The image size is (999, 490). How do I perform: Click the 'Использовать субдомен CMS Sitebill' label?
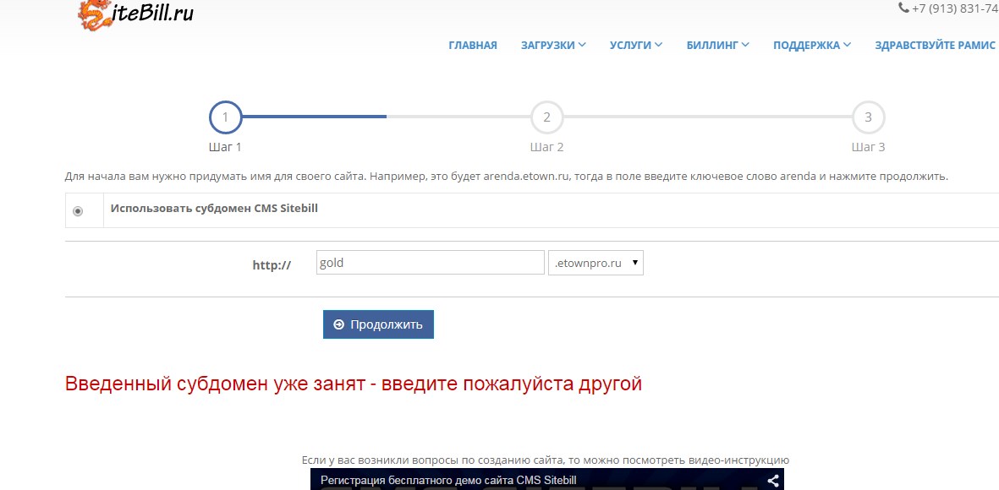214,208
